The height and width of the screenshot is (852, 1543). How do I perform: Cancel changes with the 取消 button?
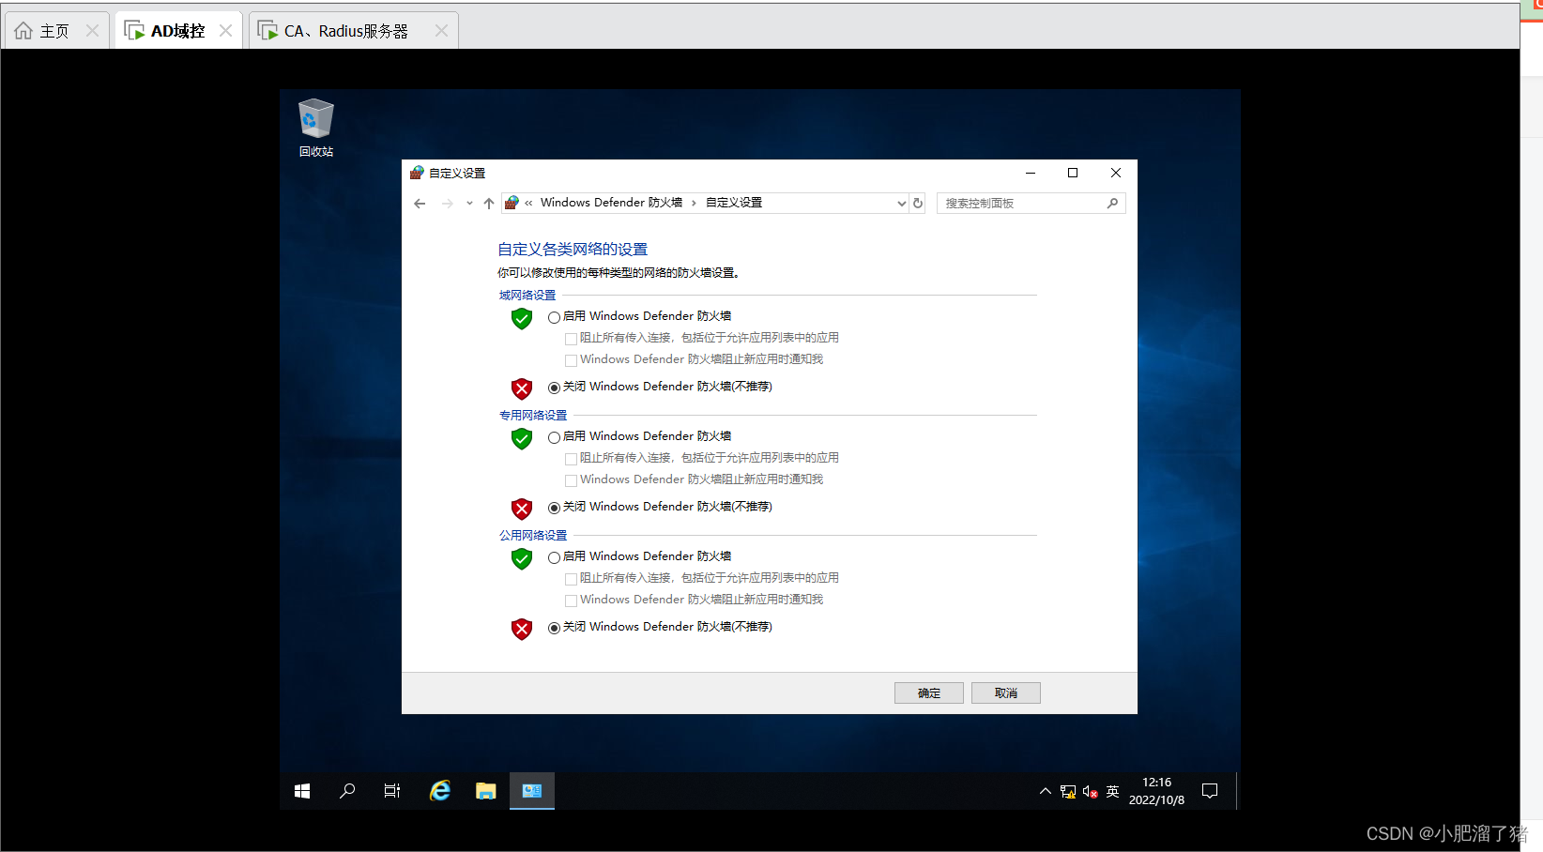click(1006, 692)
